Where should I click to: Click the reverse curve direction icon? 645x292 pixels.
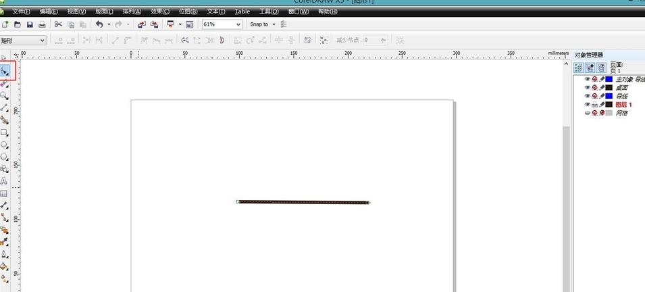pos(185,40)
